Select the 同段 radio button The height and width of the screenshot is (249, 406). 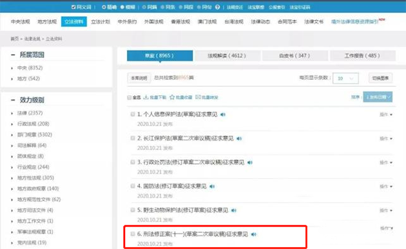[181, 7]
